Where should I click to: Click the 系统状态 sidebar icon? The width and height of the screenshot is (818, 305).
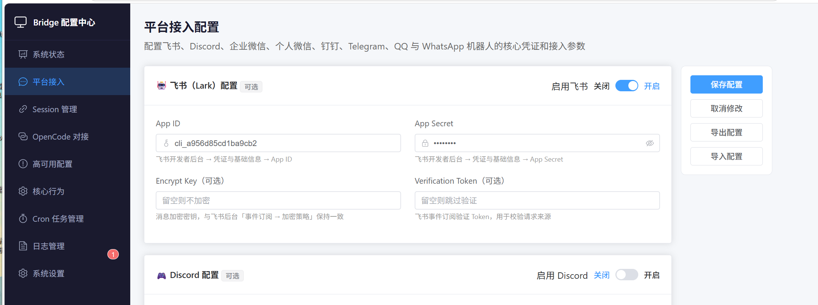23,54
